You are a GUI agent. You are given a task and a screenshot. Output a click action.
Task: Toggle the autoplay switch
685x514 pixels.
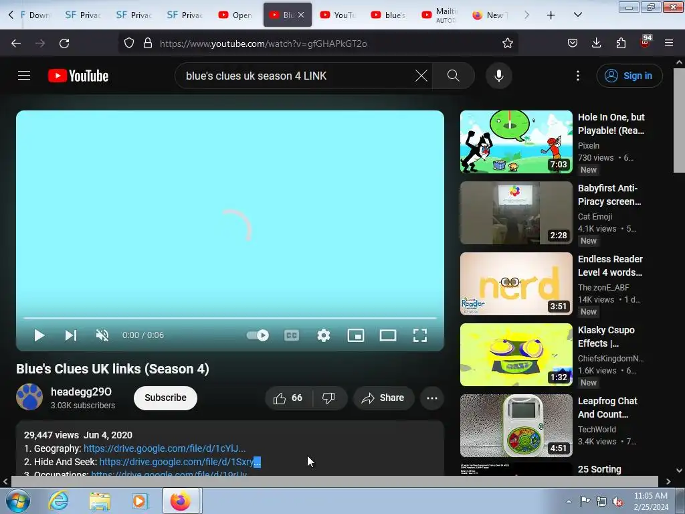click(258, 335)
